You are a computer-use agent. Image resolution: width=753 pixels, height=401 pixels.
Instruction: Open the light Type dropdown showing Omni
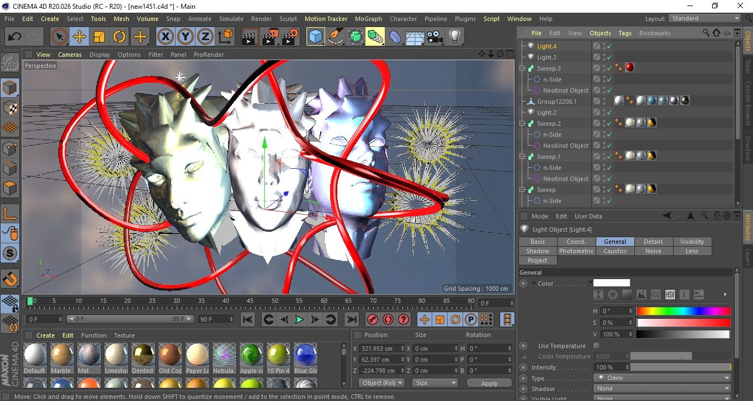(662, 378)
